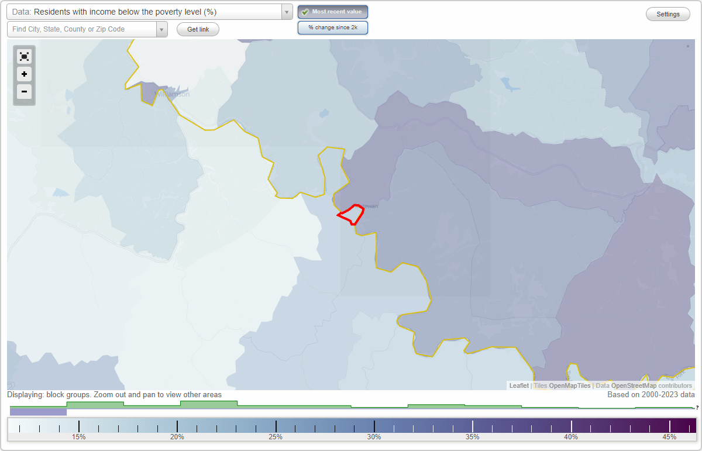
Task: Click the 30% mark on color scale
Action: click(374, 437)
